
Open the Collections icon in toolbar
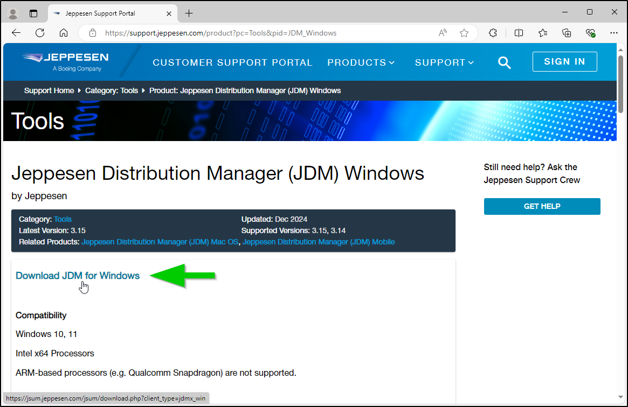point(567,33)
